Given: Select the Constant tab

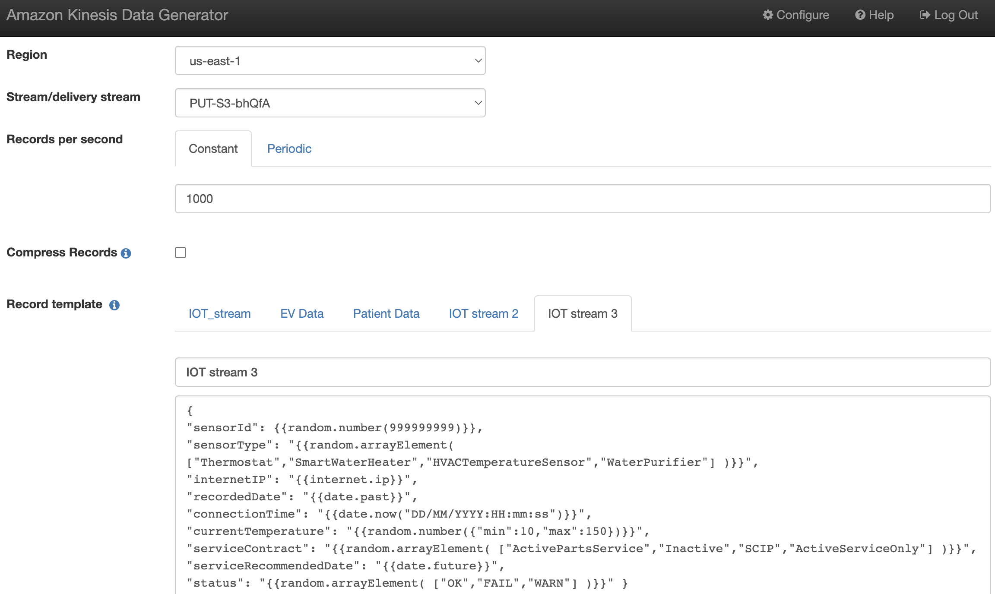Looking at the screenshot, I should [213, 149].
